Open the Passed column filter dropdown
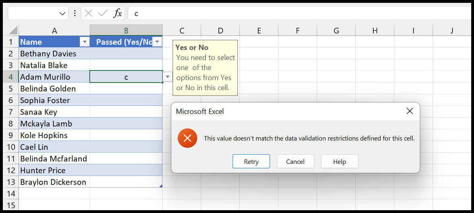Image resolution: width=474 pixels, height=213 pixels. pyautogui.click(x=157, y=42)
